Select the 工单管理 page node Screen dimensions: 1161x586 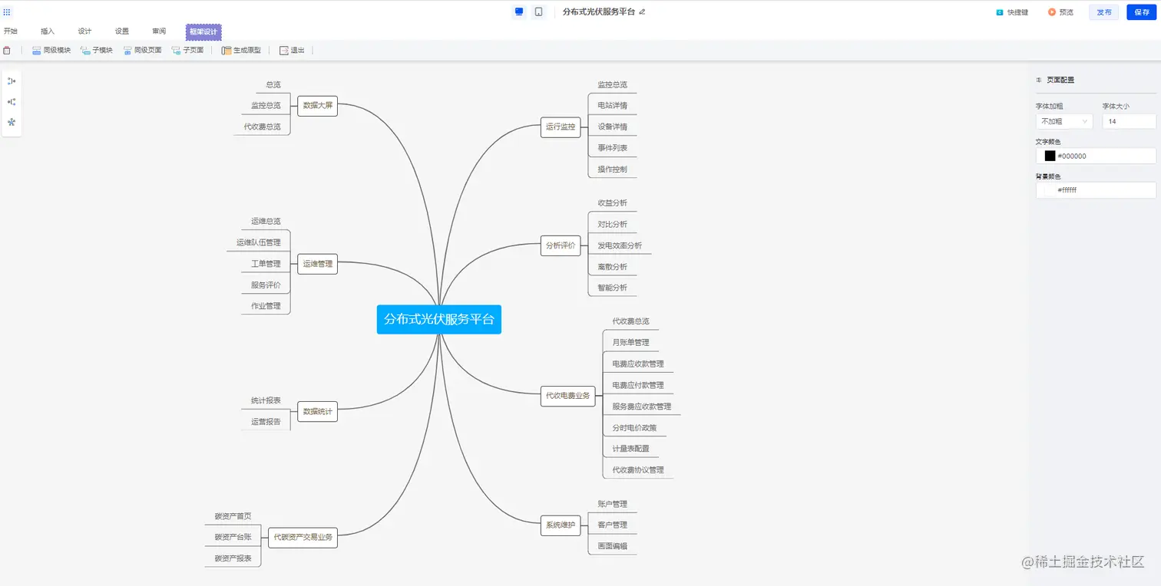266,264
